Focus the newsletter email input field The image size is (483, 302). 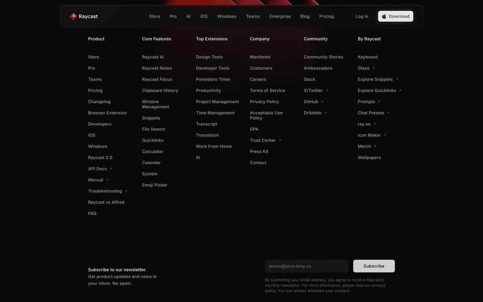pos(307,266)
